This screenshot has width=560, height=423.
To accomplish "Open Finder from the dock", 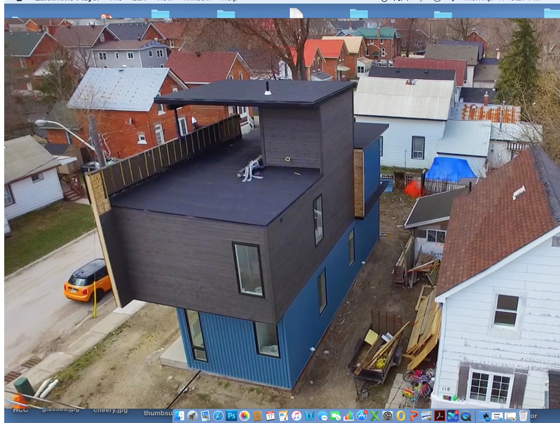I will click(x=179, y=416).
